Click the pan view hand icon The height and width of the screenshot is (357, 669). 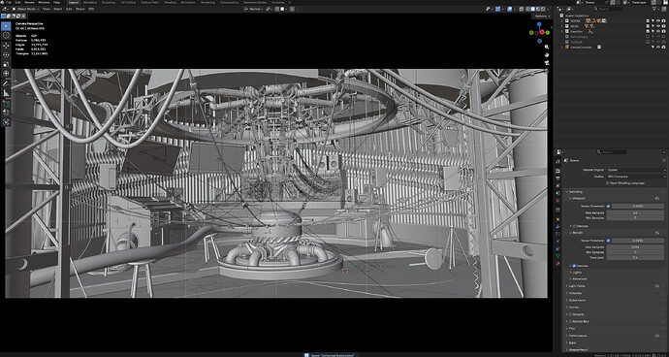(547, 55)
